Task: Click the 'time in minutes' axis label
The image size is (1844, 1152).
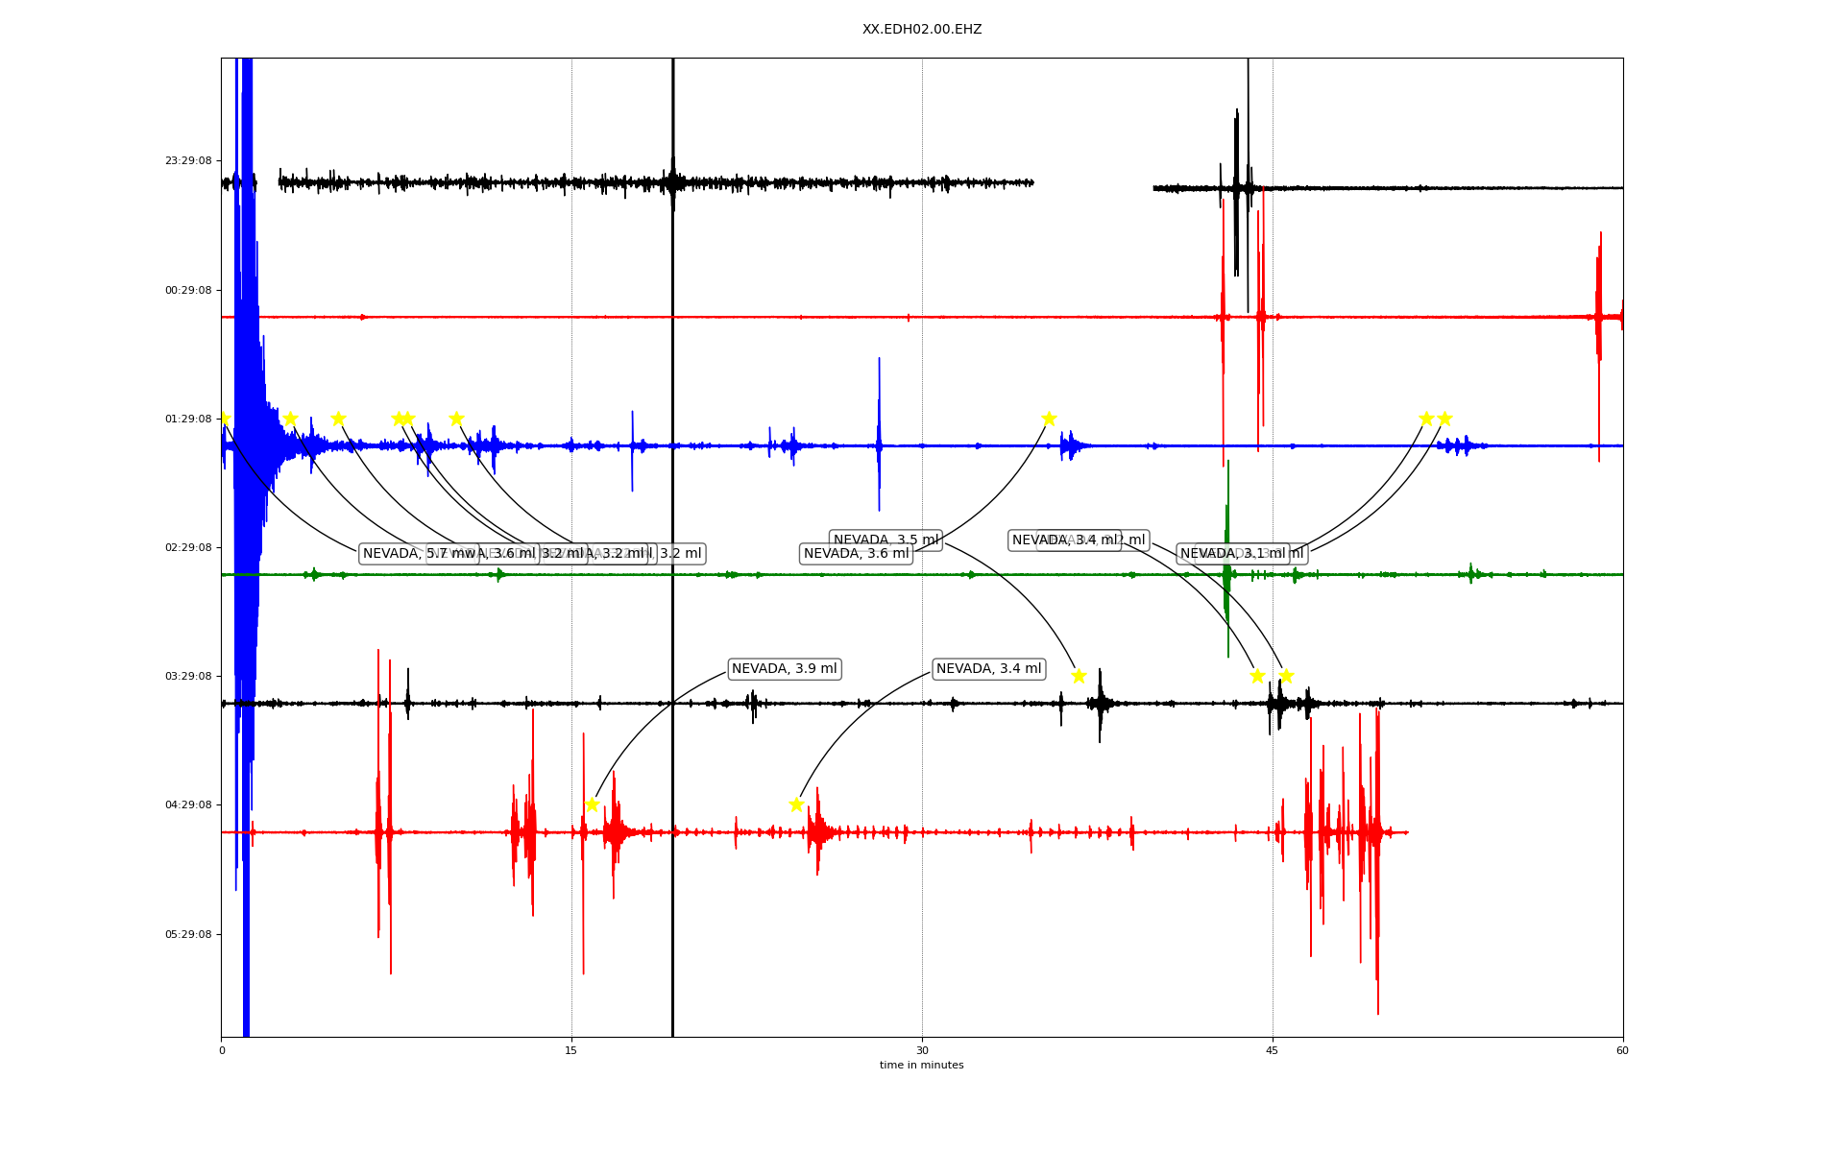Action: [922, 1066]
